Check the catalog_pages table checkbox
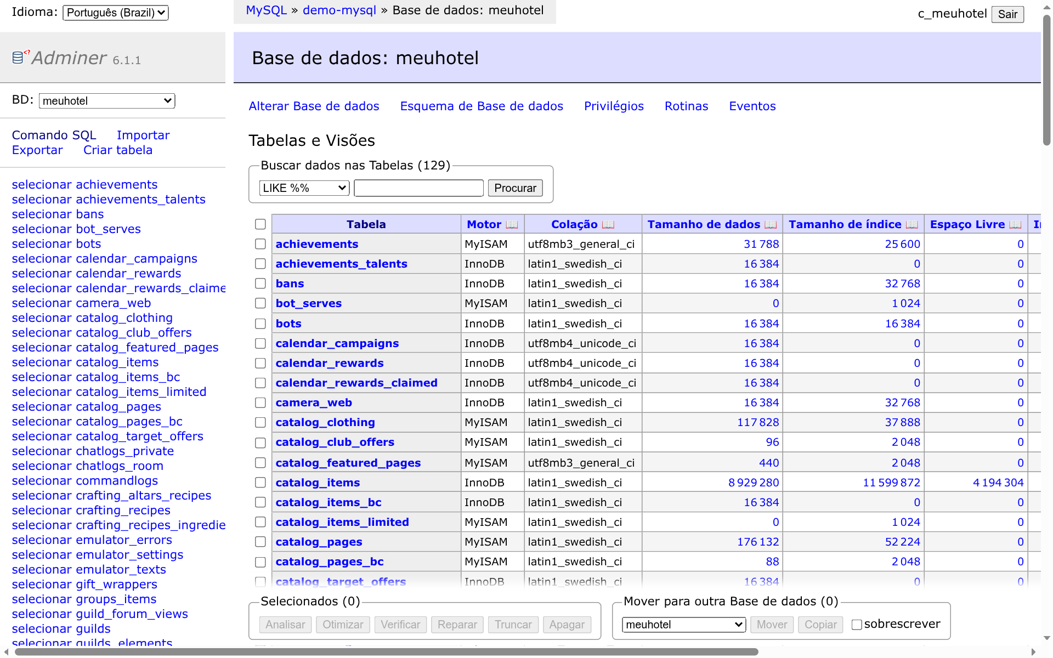1053x658 pixels. tap(261, 542)
